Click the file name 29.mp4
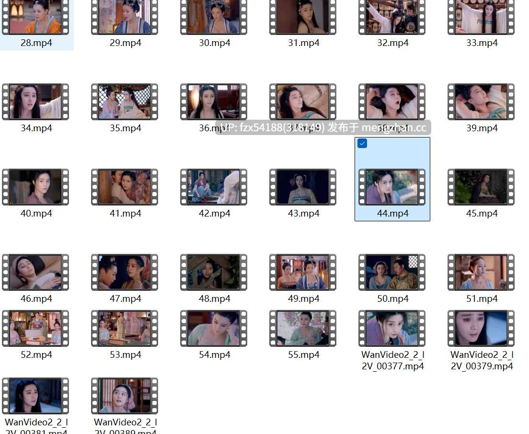This screenshot has height=434, width=529. (126, 43)
